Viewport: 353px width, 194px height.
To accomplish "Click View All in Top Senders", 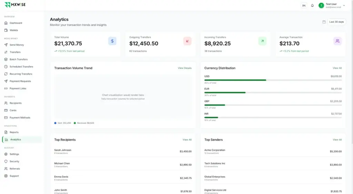I will tap(337, 140).
